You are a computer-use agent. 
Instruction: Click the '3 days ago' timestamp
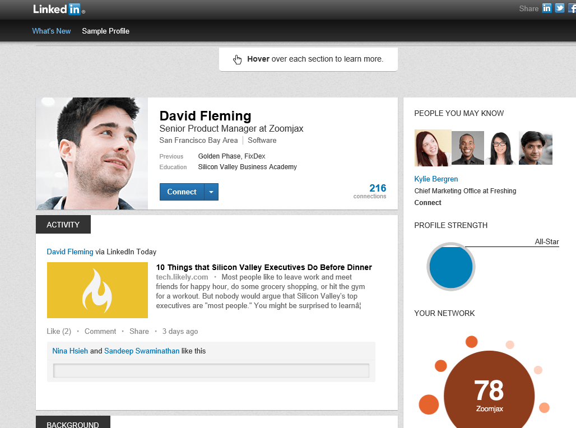coord(180,332)
